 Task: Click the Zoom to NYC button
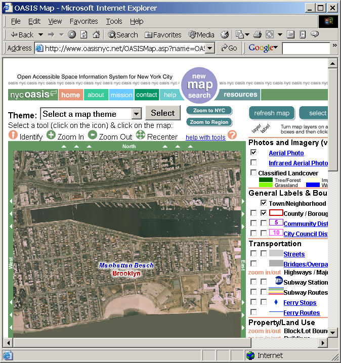coord(209,110)
